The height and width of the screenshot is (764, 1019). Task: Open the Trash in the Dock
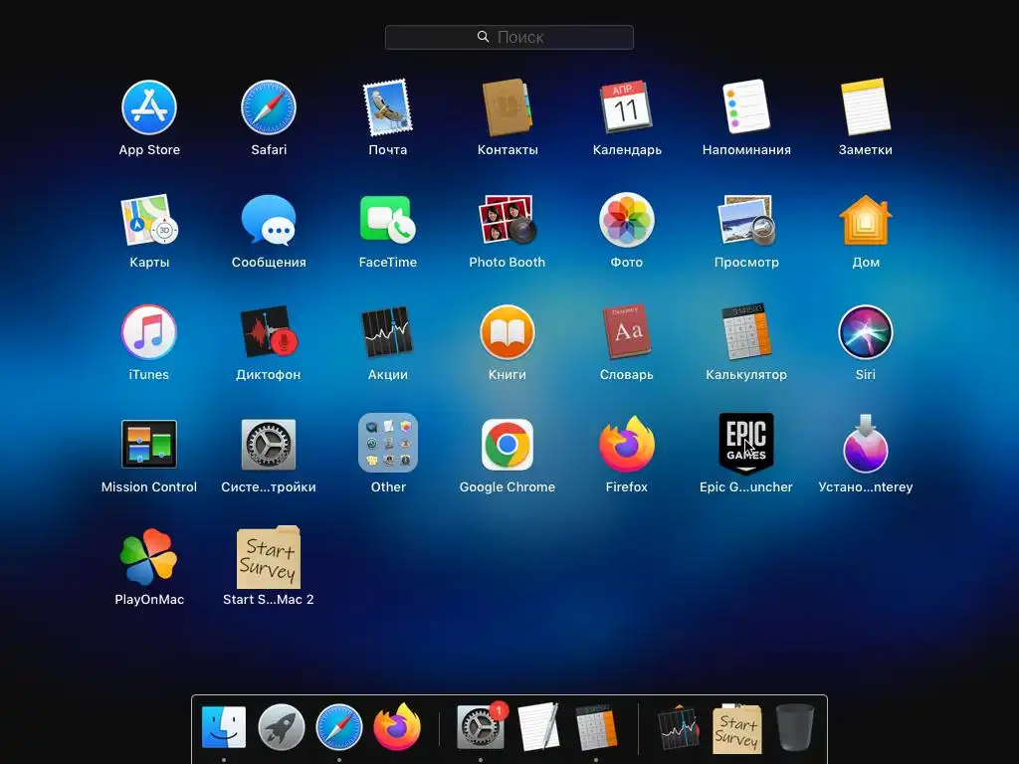[x=794, y=727]
